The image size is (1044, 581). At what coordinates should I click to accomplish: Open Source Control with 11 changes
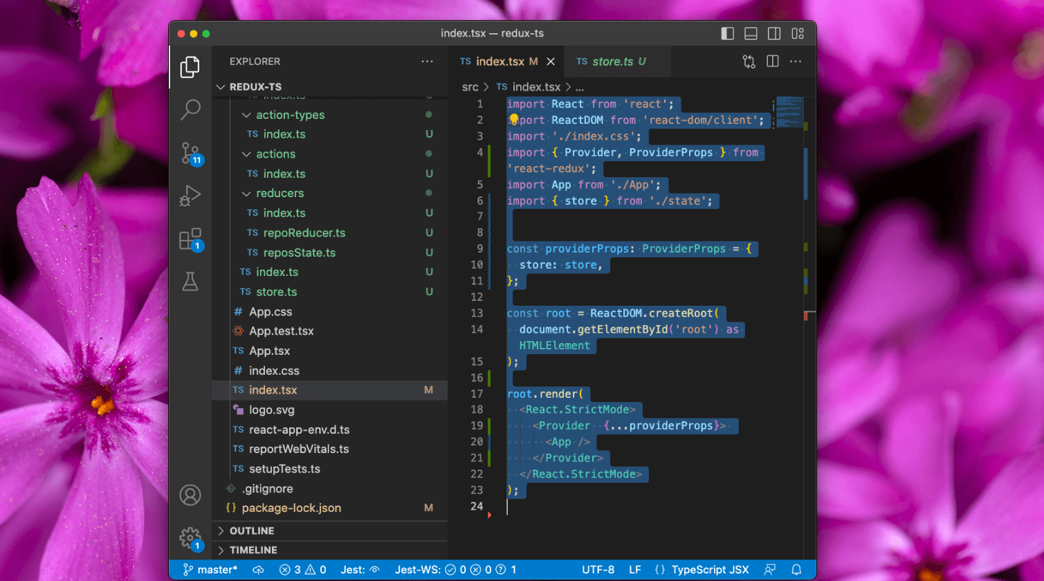(x=190, y=153)
